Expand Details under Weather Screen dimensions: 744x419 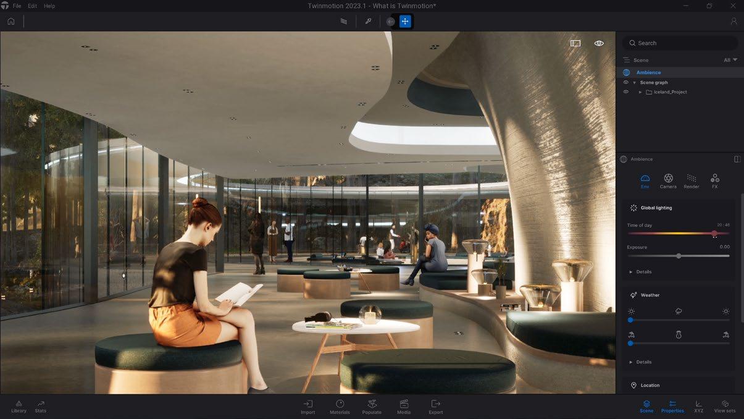(x=640, y=362)
